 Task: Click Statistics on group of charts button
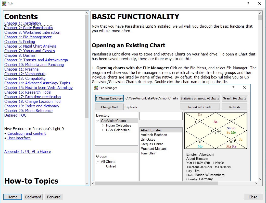pyautogui.click(x=200, y=98)
